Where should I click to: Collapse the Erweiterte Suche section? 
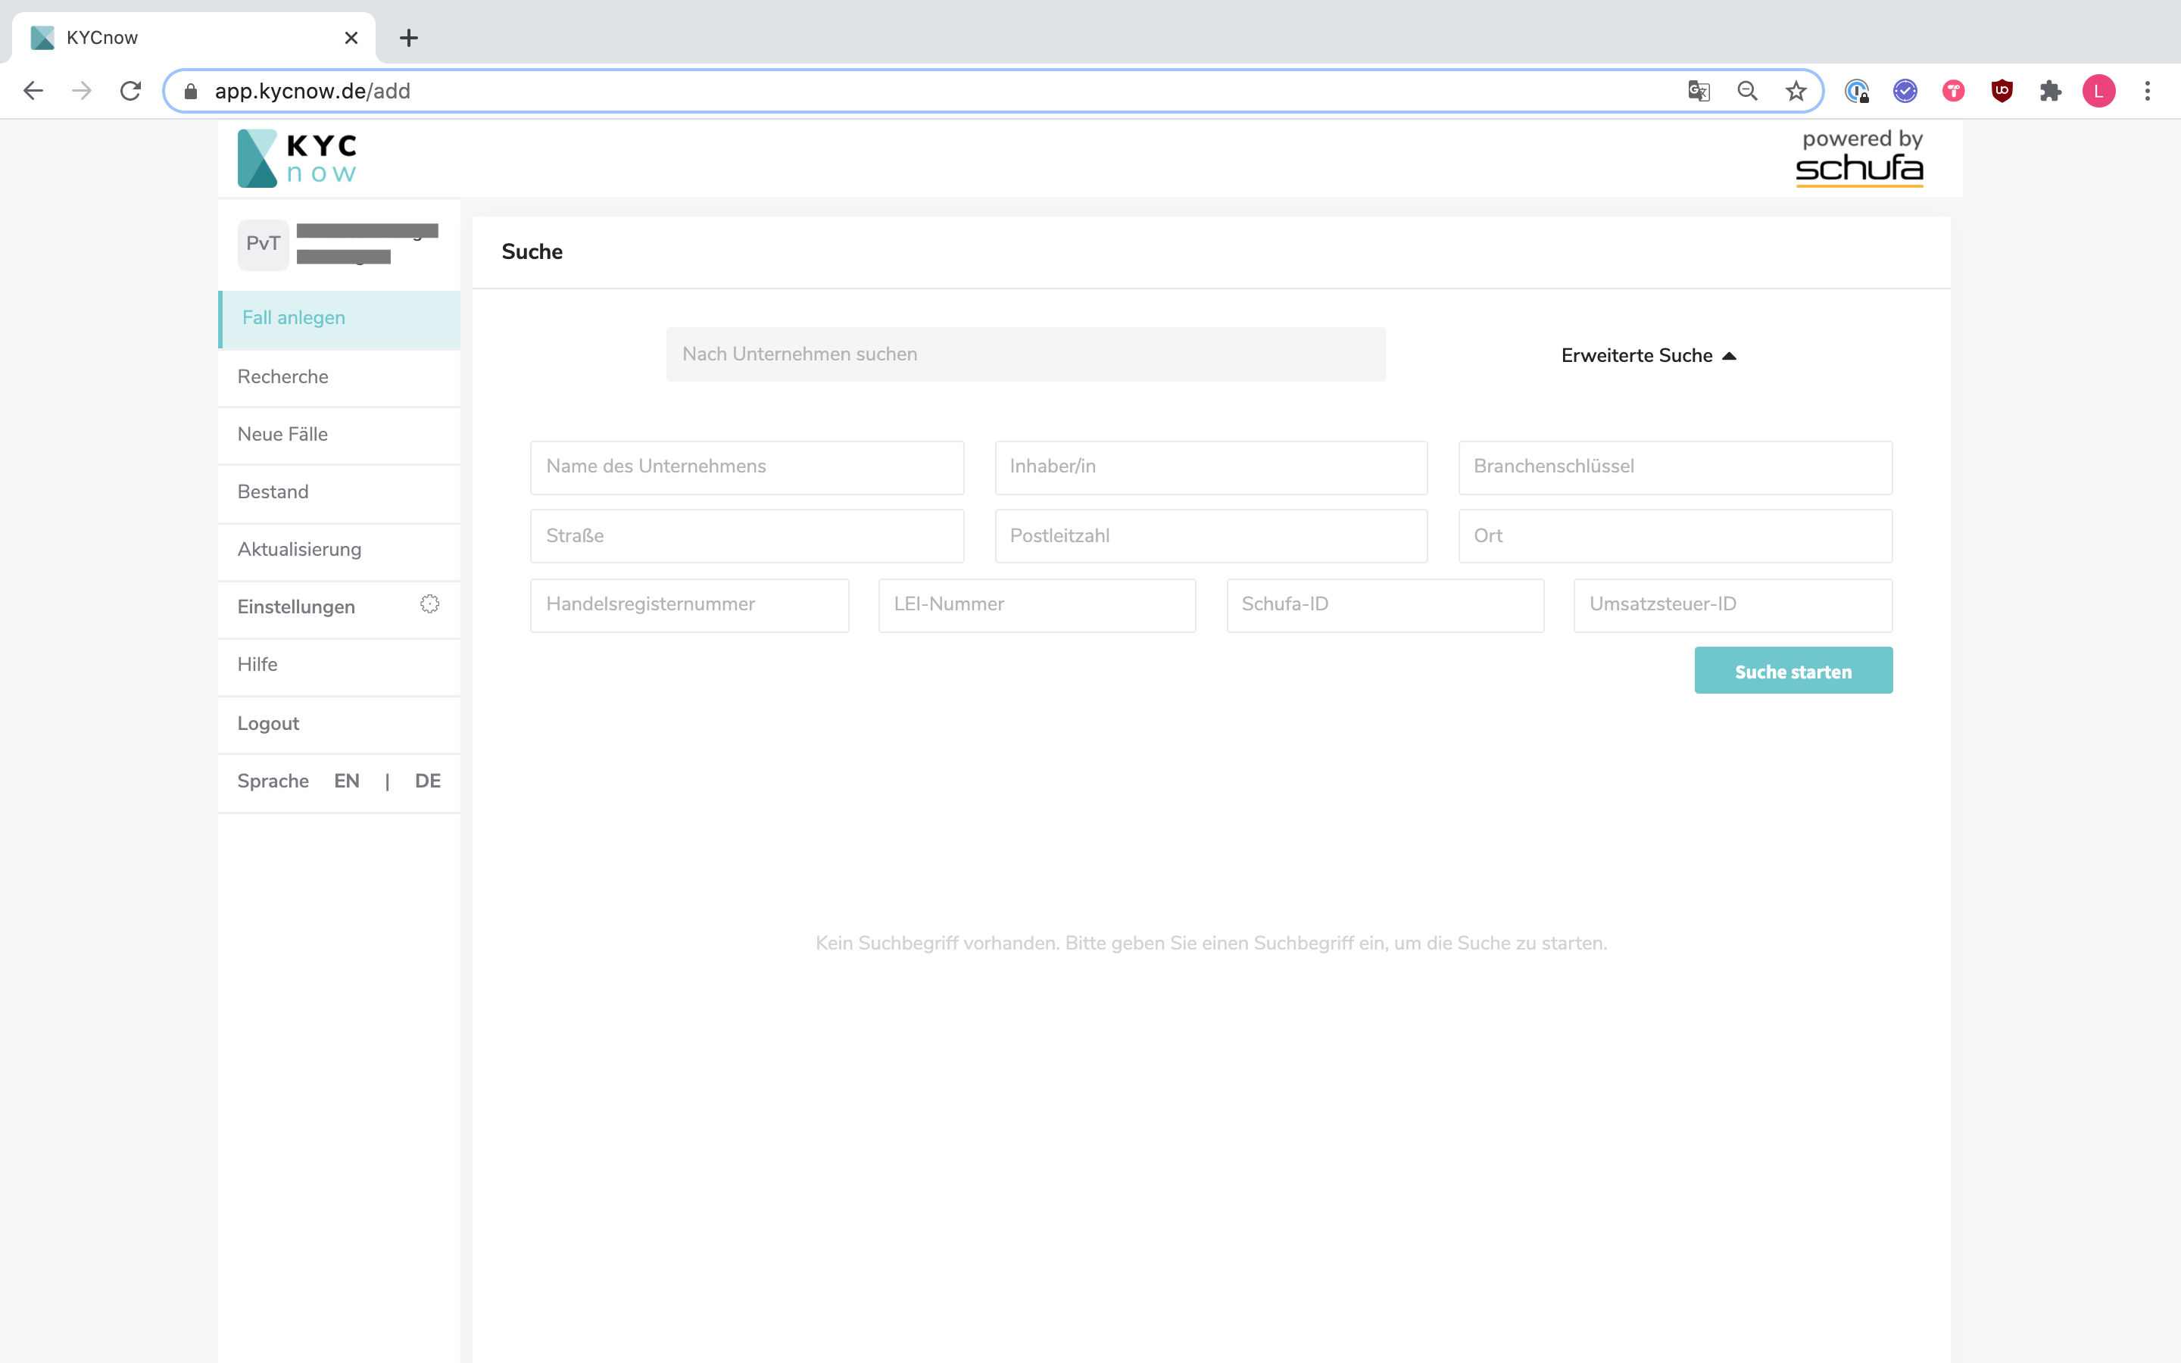[1649, 355]
